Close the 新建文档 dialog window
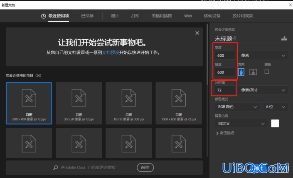This screenshot has width=293, height=178. coord(290,5)
